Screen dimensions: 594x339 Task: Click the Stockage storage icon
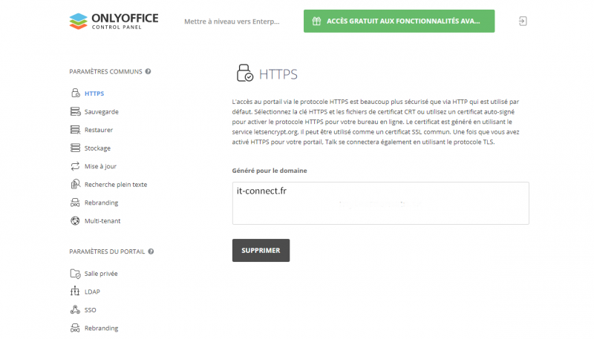[74, 148]
